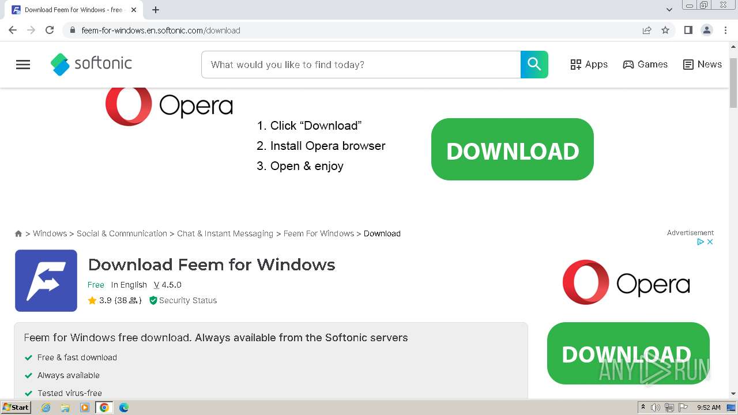
Task: Open the network tray icon
Action: (669, 408)
